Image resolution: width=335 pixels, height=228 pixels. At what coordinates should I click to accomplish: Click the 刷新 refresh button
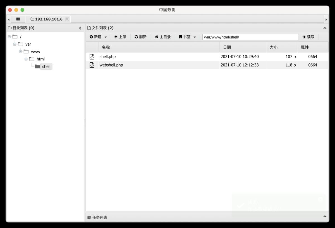(140, 37)
